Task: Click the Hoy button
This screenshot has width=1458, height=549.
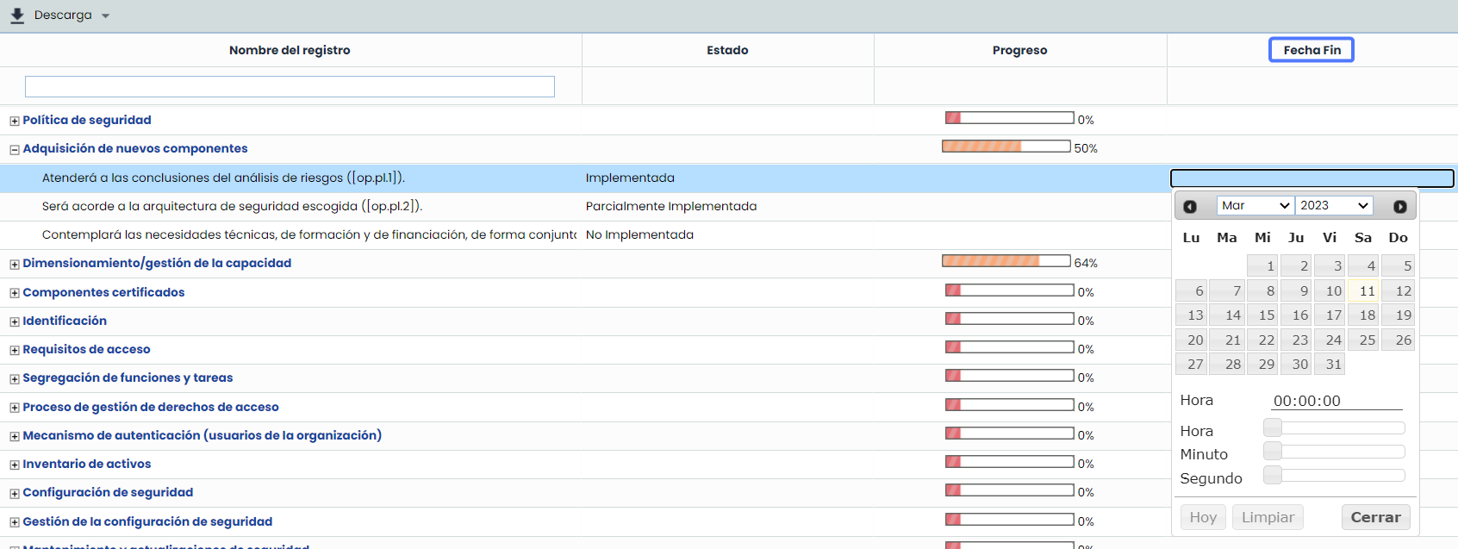Action: pos(1202,517)
